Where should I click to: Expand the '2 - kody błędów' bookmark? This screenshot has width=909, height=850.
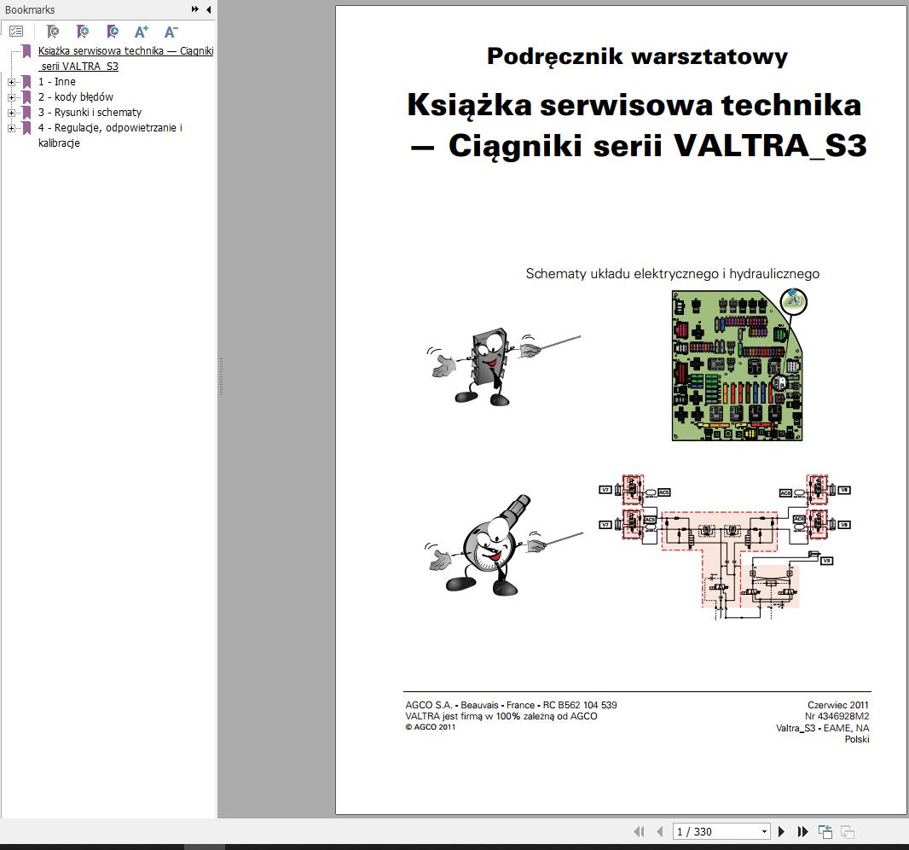11,97
